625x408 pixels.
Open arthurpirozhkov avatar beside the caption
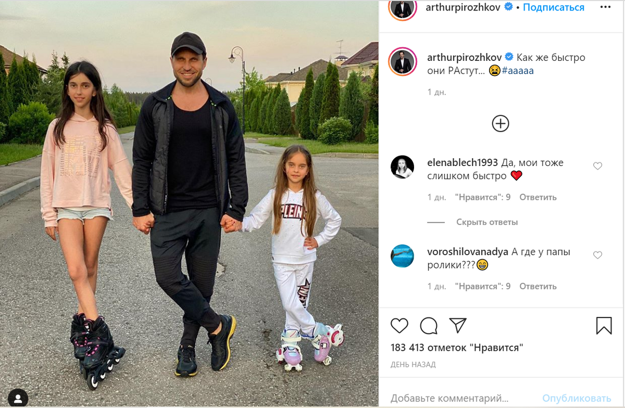pyautogui.click(x=402, y=62)
